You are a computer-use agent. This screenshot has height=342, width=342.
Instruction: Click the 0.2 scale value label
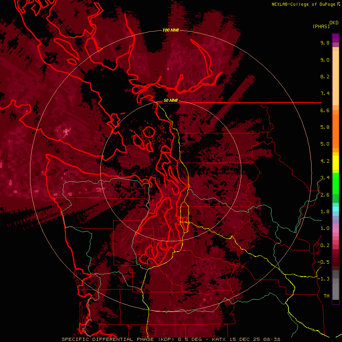click(x=325, y=245)
